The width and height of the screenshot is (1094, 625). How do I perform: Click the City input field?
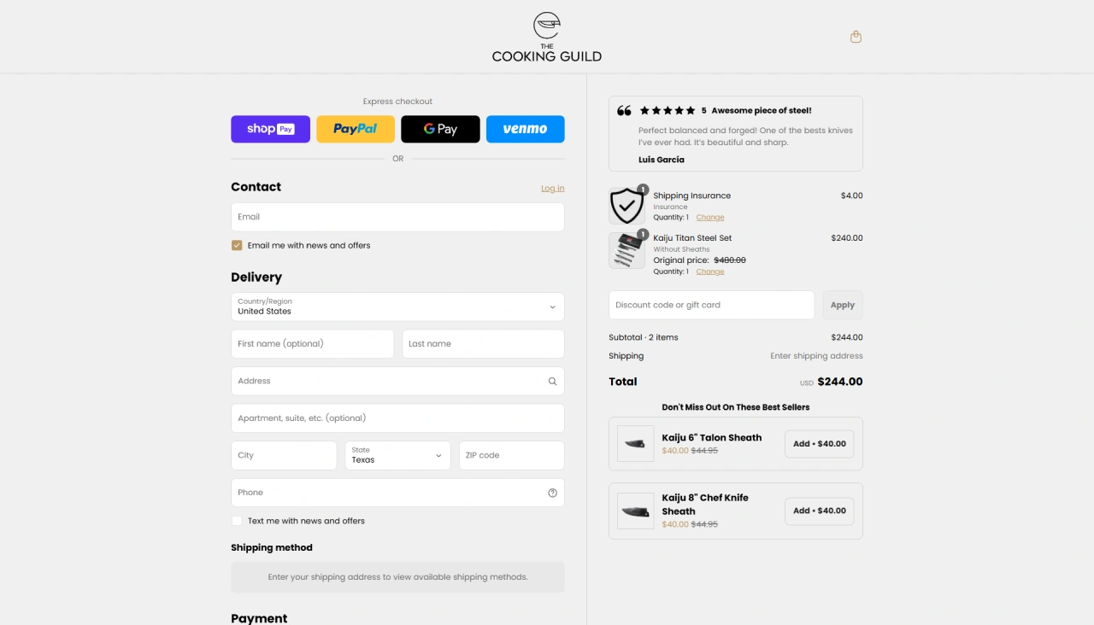284,455
